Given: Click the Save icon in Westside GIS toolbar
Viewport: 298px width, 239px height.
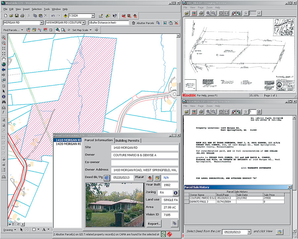Looking at the screenshot, I should tap(16, 16).
